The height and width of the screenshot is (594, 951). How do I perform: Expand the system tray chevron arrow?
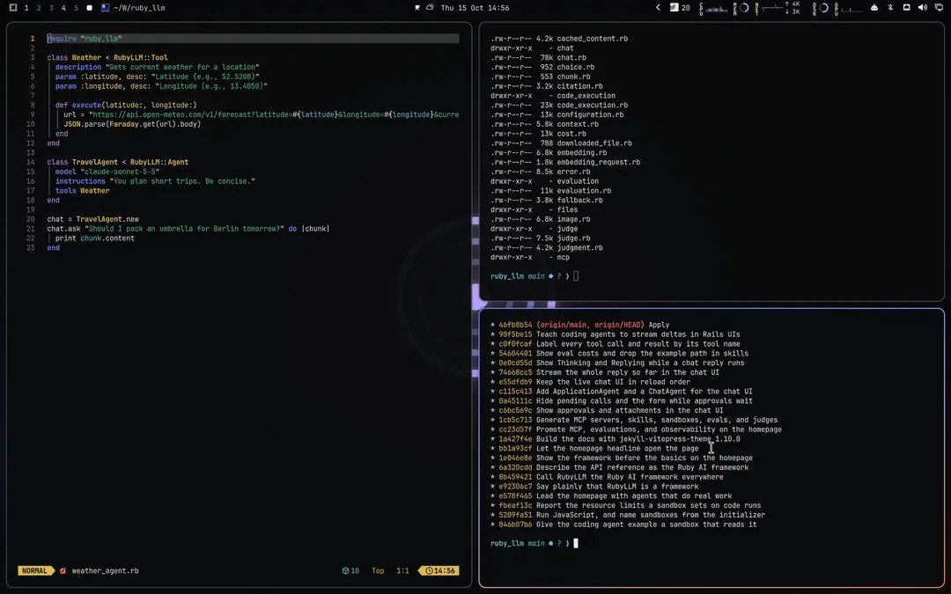pyautogui.click(x=658, y=7)
